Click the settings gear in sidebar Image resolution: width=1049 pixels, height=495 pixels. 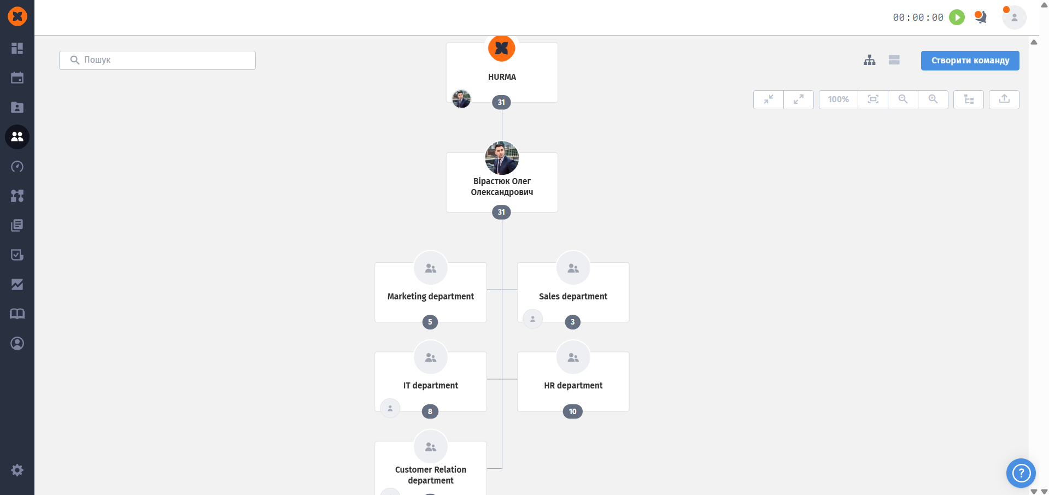coord(17,470)
